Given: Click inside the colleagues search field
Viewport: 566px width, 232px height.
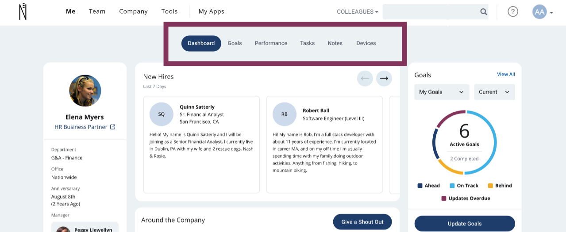Looking at the screenshot, I should (431, 12).
